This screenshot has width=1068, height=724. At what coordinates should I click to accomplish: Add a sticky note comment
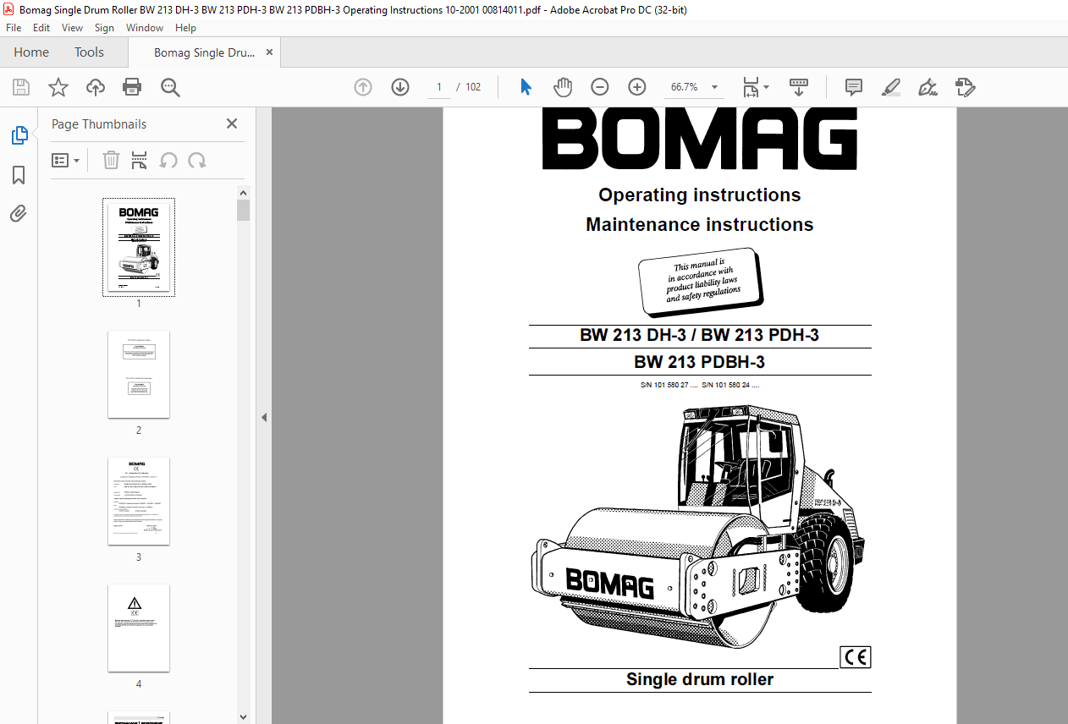click(x=854, y=87)
